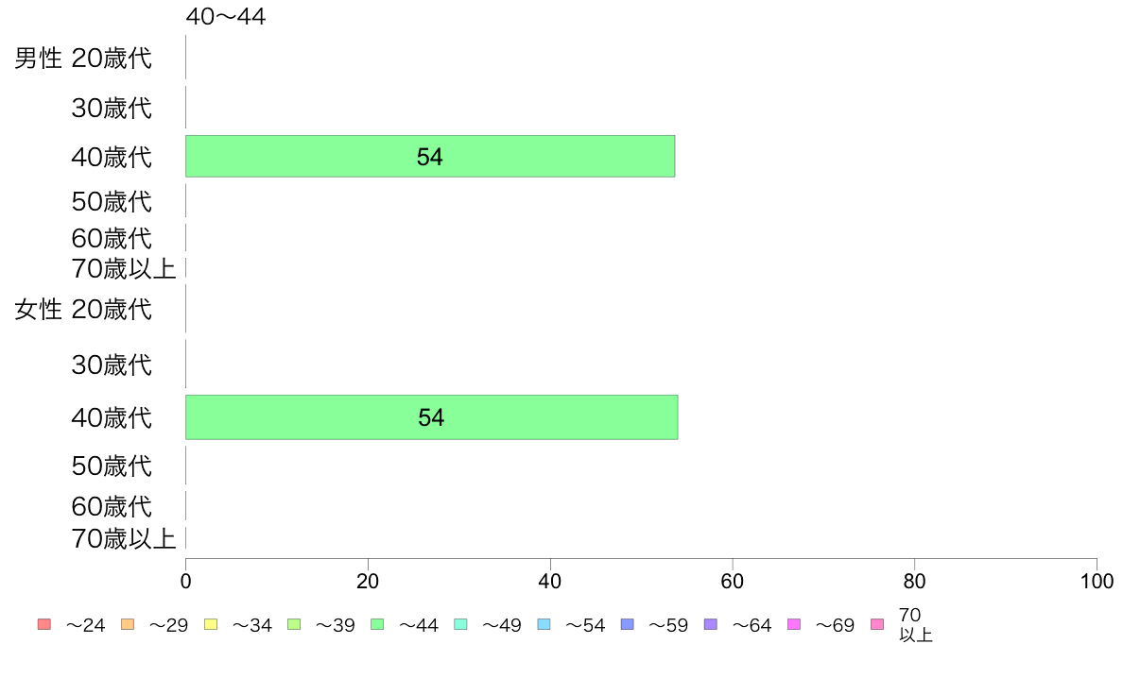The height and width of the screenshot is (695, 1123).
Task: Click the 100 axis tick label
Action: 1097,581
